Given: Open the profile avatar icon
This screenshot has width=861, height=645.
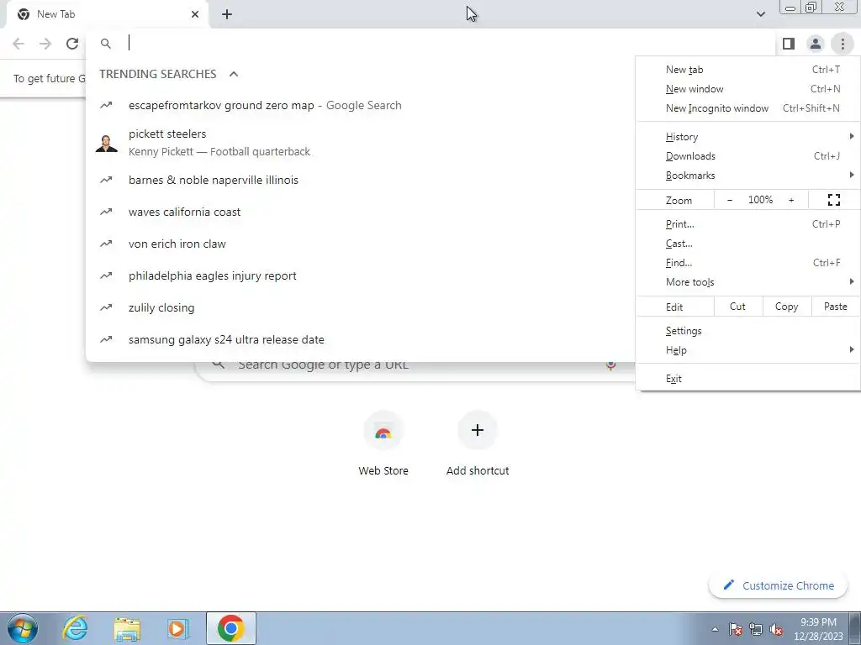Looking at the screenshot, I should pyautogui.click(x=816, y=44).
